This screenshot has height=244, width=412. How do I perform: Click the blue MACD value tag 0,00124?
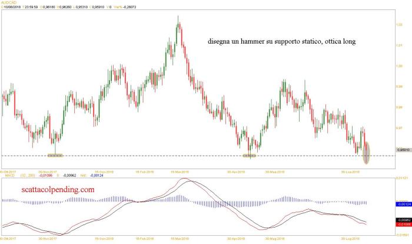[x=401, y=203]
